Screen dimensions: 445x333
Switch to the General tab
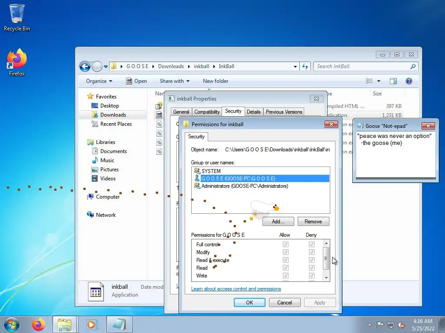[x=181, y=112]
